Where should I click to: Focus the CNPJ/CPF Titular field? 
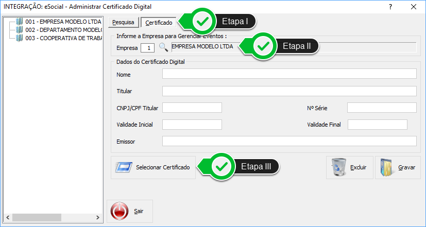tap(192, 108)
